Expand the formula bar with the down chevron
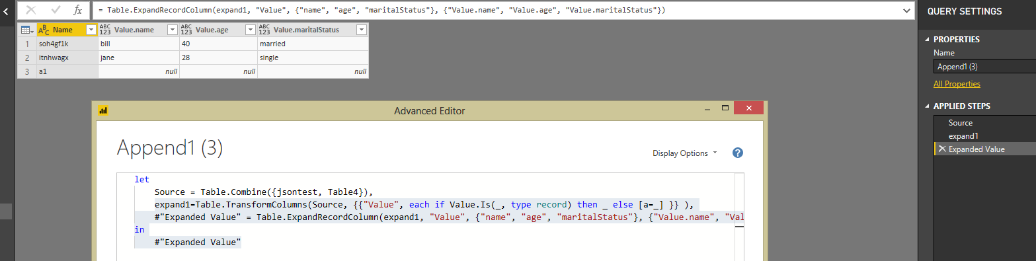 click(x=906, y=11)
